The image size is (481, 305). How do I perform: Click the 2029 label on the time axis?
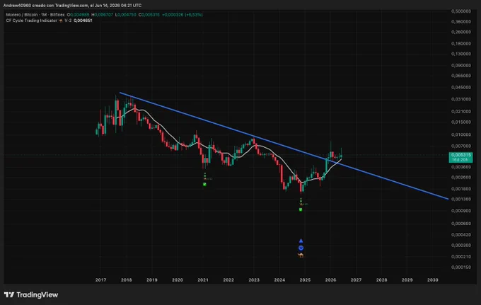pyautogui.click(x=407, y=280)
